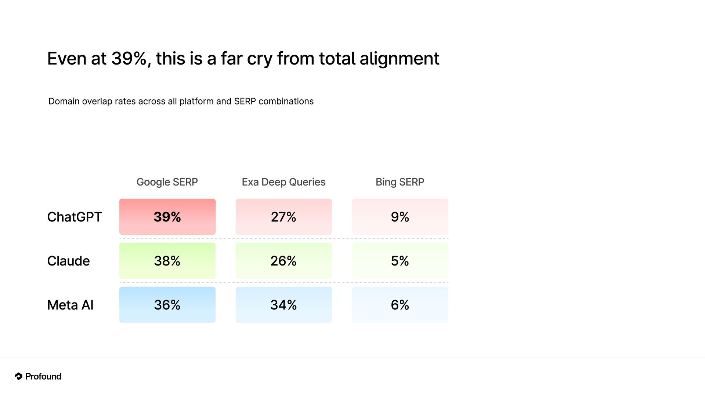
Task: Select the slide title about 39% alignment
Action: click(x=243, y=59)
